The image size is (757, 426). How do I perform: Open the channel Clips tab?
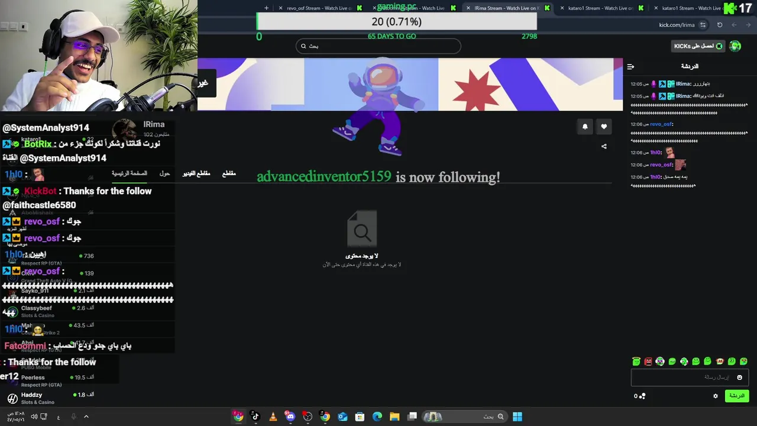coord(229,173)
